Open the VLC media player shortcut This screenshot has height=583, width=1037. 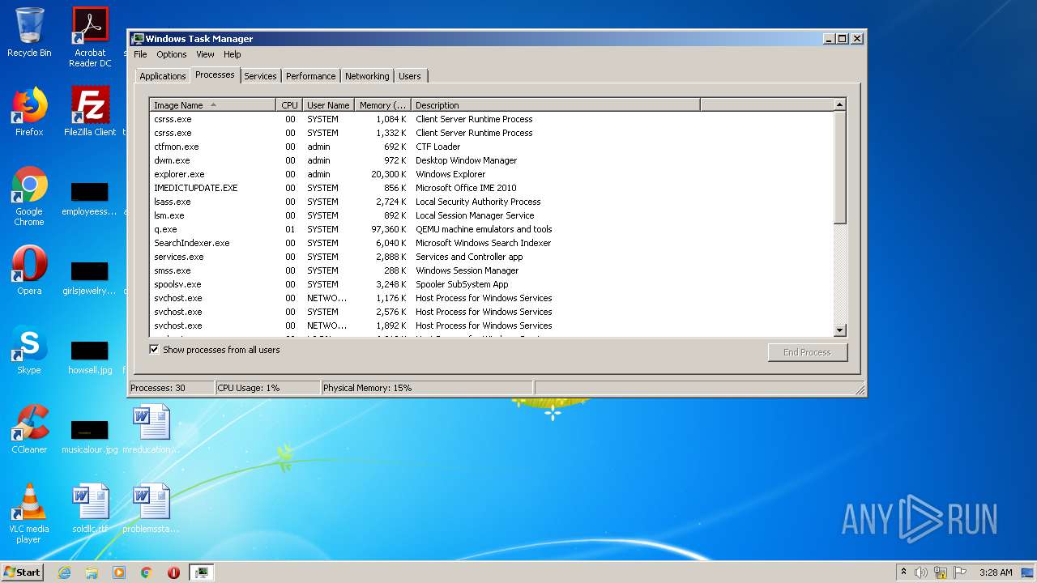coord(29,513)
